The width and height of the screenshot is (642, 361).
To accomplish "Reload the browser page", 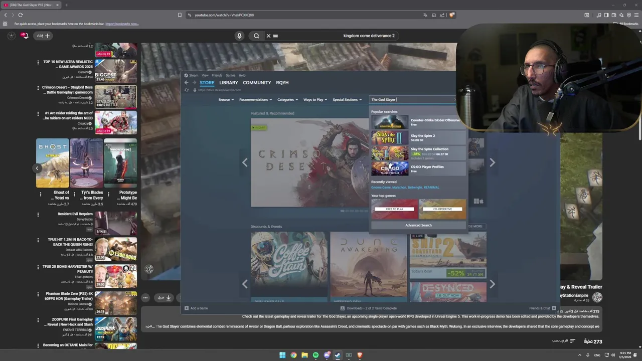I will coord(20,15).
